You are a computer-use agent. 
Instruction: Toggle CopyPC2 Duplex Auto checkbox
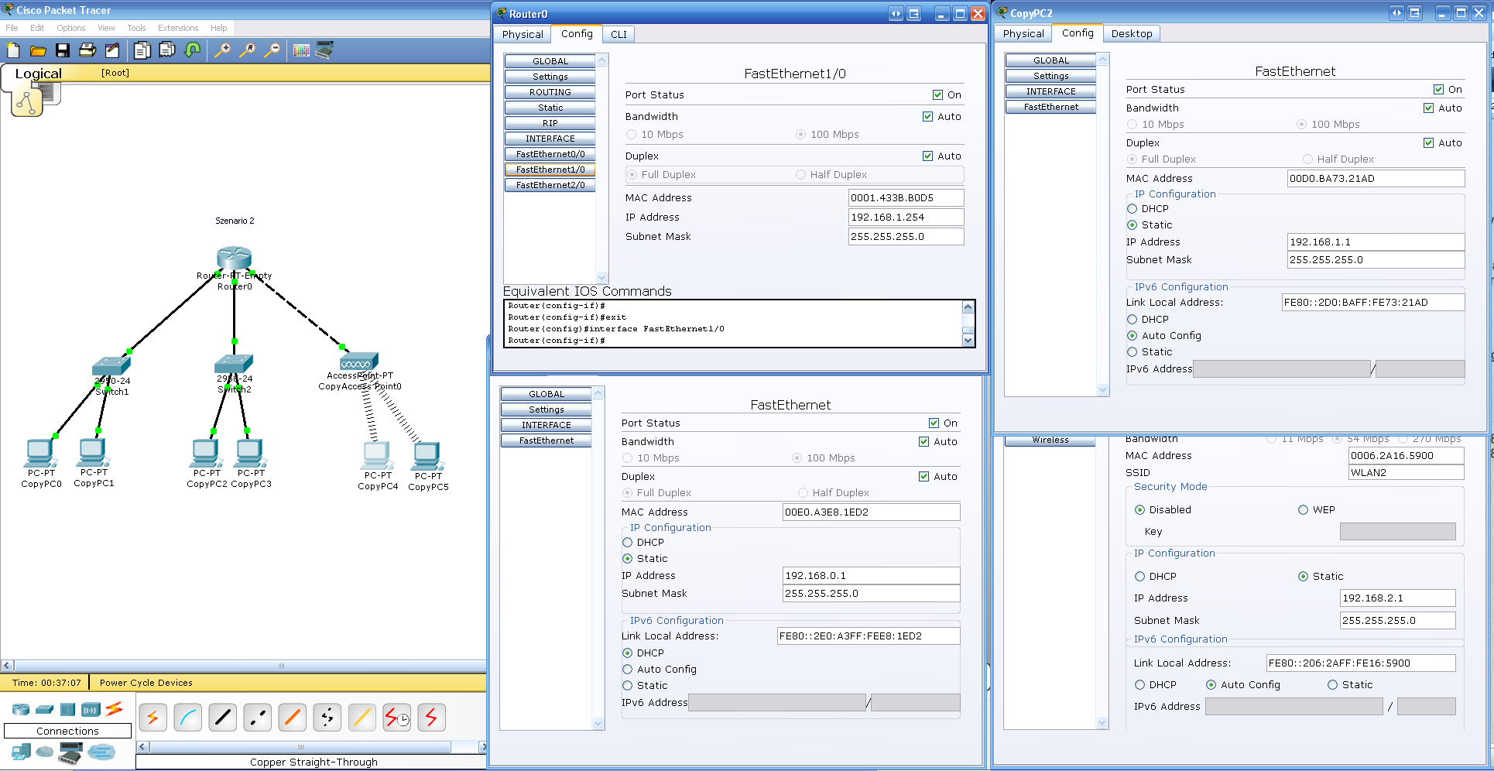click(x=1428, y=143)
